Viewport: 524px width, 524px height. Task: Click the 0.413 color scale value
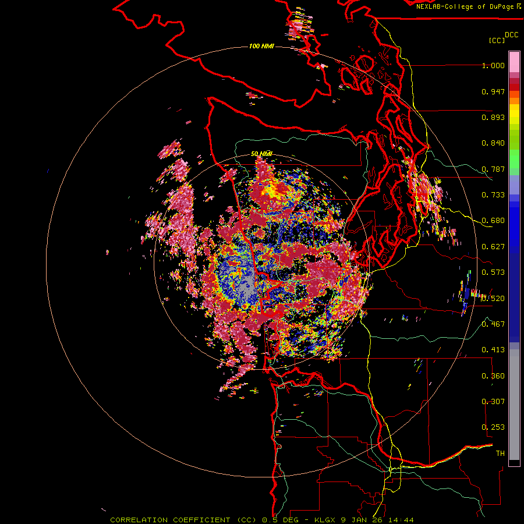pos(493,350)
